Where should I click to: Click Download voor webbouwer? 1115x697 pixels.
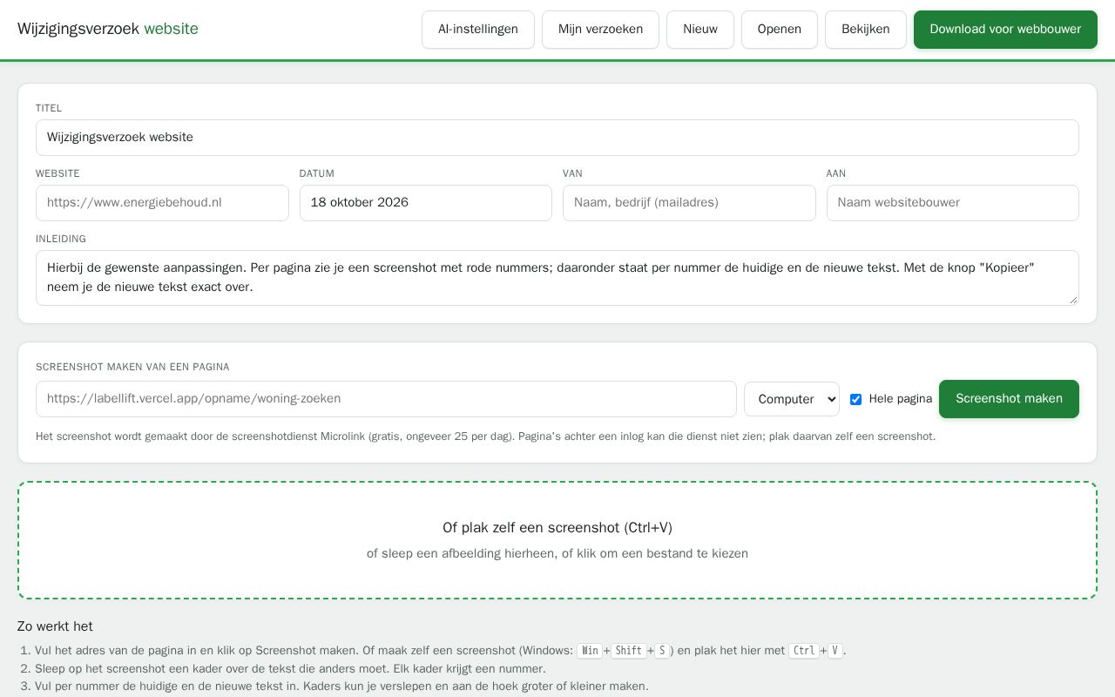pos(1005,30)
